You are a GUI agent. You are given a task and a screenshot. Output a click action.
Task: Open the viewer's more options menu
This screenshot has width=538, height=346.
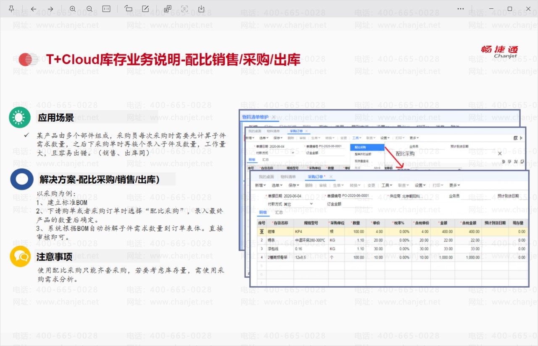461,9
